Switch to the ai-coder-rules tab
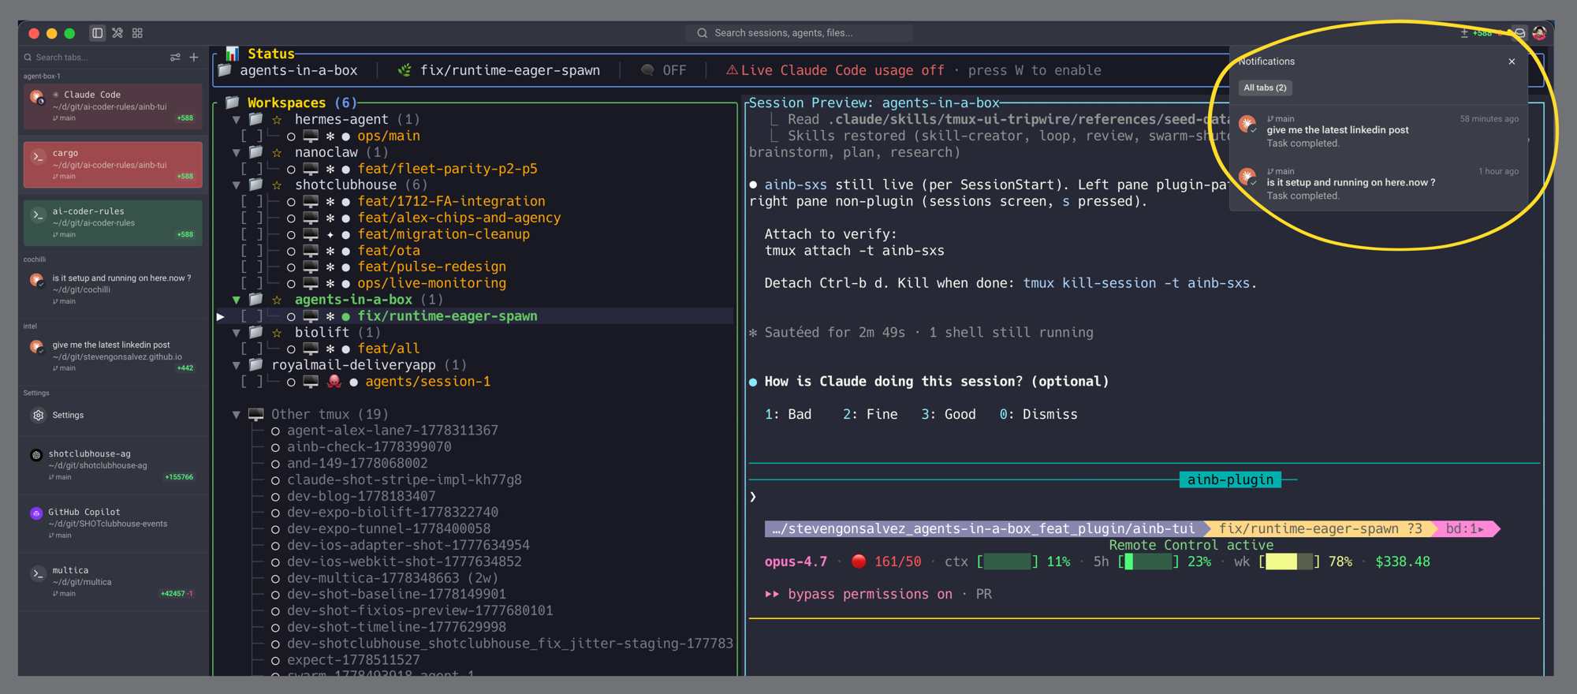This screenshot has height=694, width=1577. tap(113, 223)
